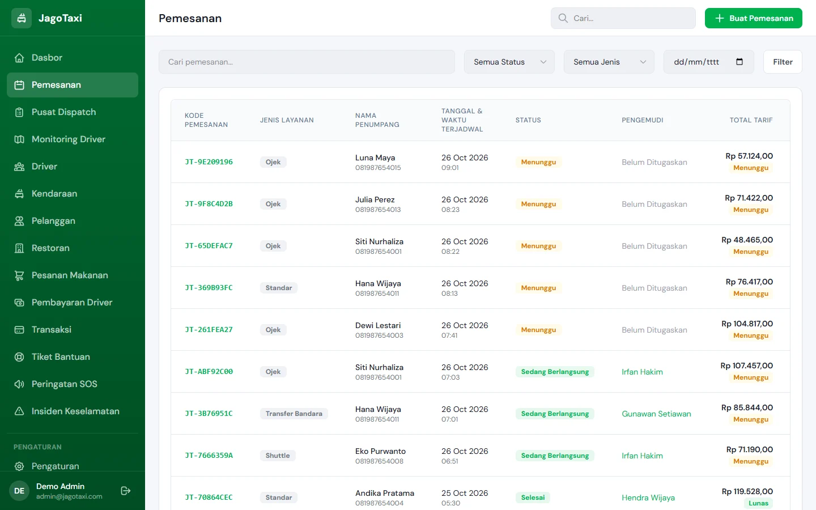Viewport: 816px width, 510px height.
Task: Click the Pesanan Makanan cart icon
Action: point(19,275)
